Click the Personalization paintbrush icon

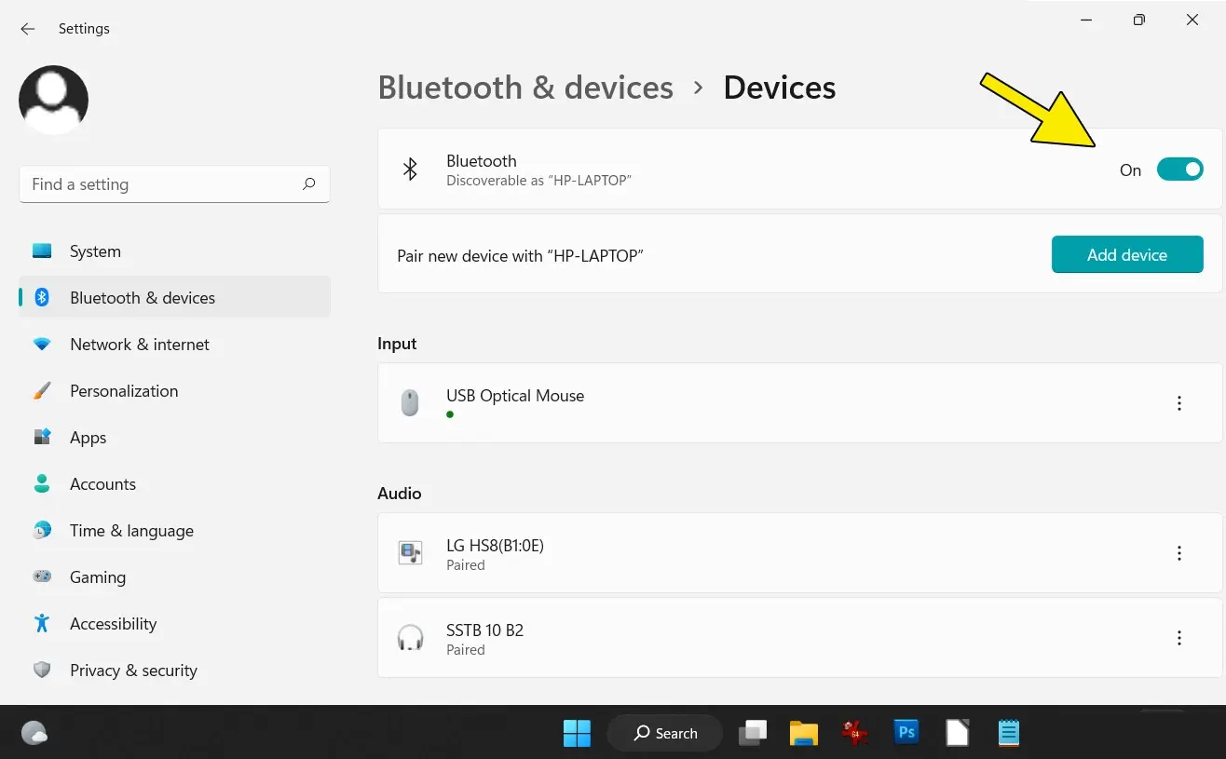click(x=42, y=390)
